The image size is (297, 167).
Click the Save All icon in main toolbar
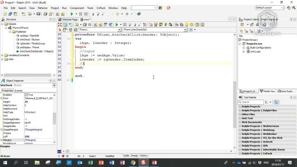(x=45, y=14)
